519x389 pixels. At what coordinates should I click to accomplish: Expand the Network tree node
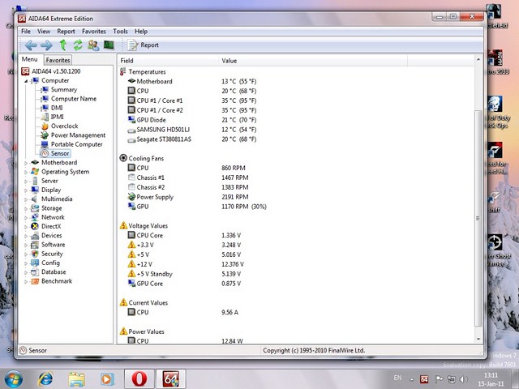click(x=26, y=218)
